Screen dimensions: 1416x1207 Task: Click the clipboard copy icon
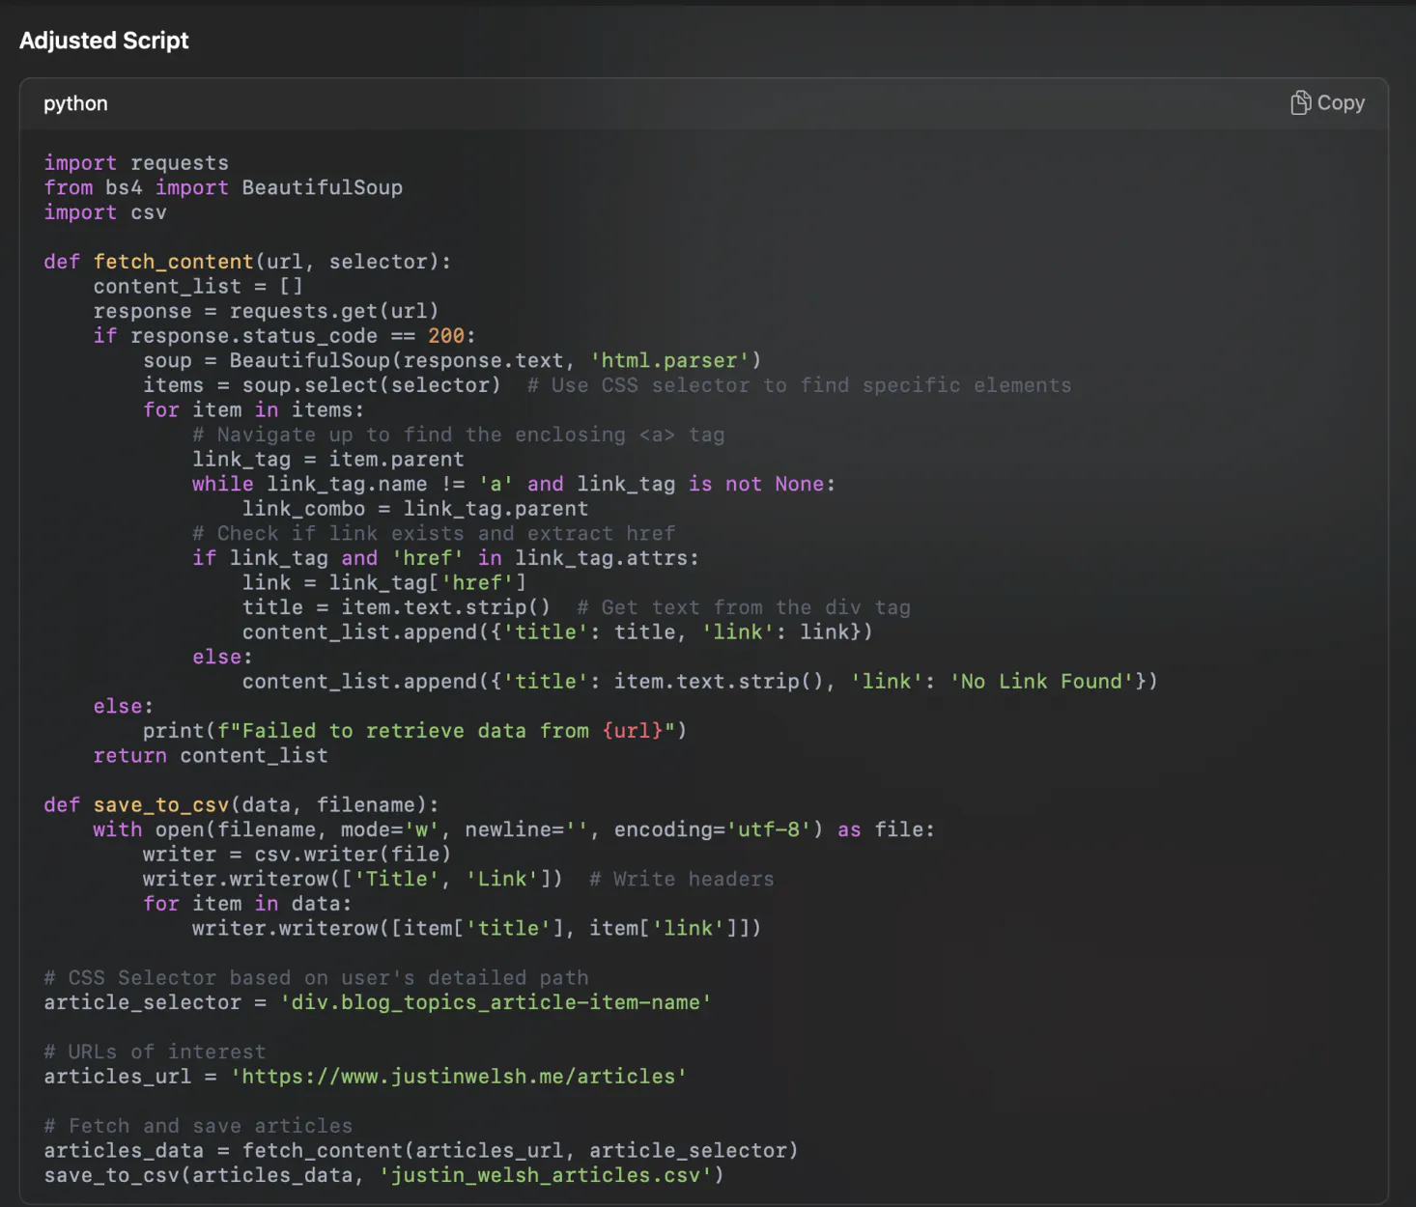(1300, 103)
